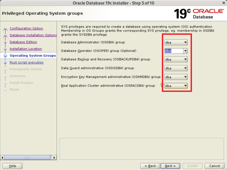Click the Database Installation Options step bullet
227x170 pixels.
[5, 35]
